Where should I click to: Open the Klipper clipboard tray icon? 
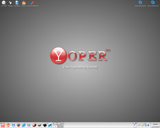point(142,125)
